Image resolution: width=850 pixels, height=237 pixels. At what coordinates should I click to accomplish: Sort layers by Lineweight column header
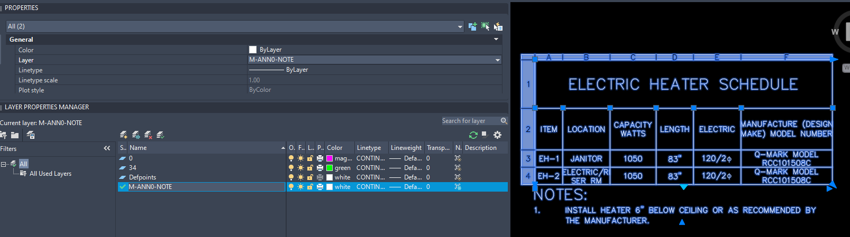tap(407, 148)
